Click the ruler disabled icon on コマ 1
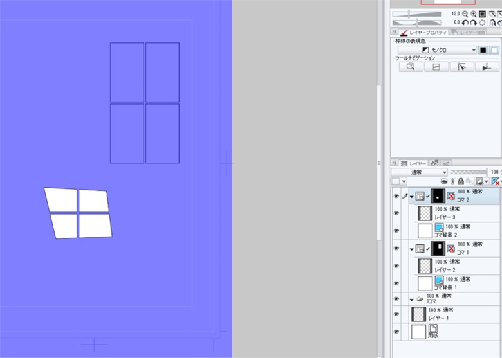Image resolution: width=502 pixels, height=358 pixels. pyautogui.click(x=451, y=248)
